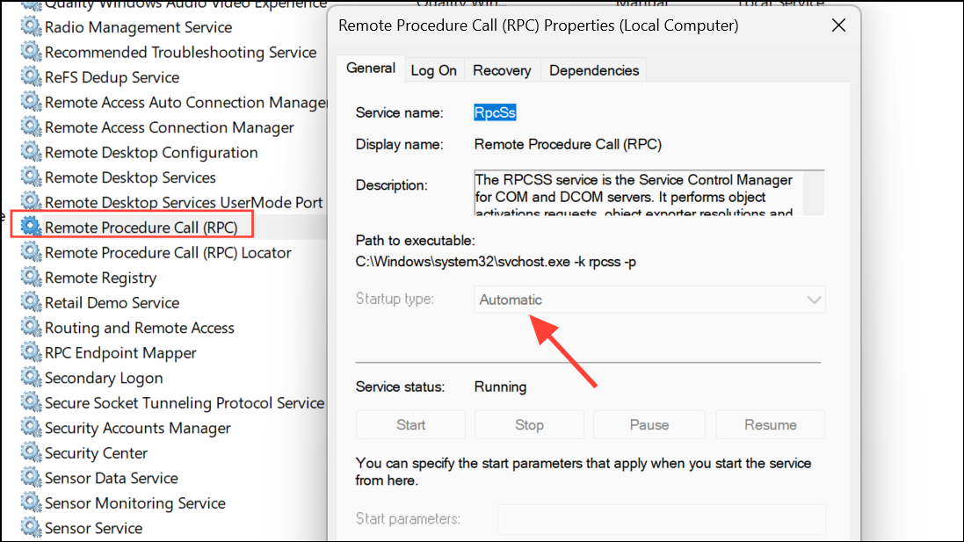Click the Running service status value
The width and height of the screenshot is (964, 542).
[x=500, y=387]
